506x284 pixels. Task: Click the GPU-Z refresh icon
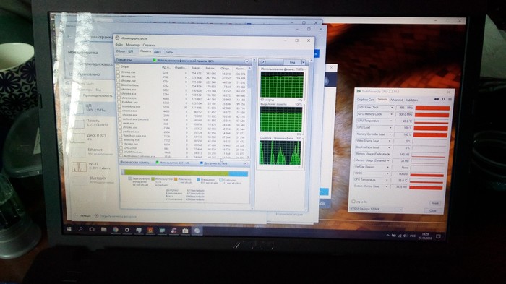(x=443, y=99)
